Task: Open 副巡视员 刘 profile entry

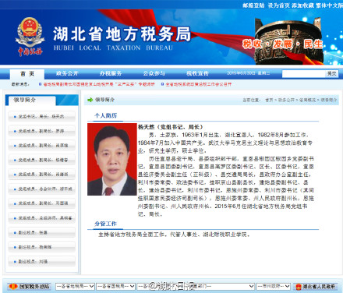Action: click(x=42, y=261)
